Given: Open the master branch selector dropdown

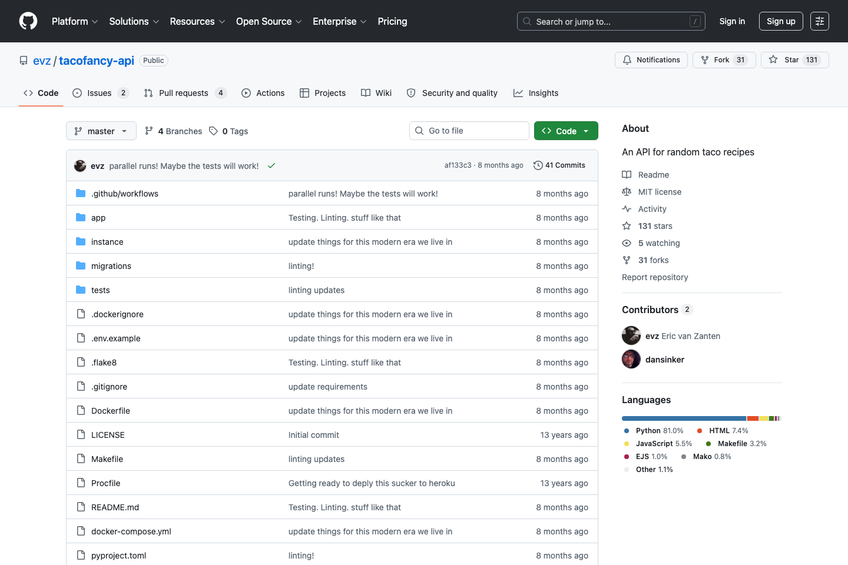Looking at the screenshot, I should coord(101,131).
